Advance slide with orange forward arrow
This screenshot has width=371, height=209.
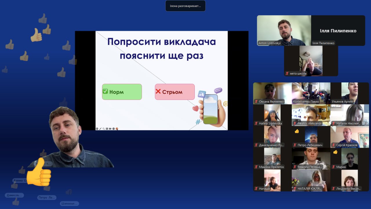coord(117,129)
